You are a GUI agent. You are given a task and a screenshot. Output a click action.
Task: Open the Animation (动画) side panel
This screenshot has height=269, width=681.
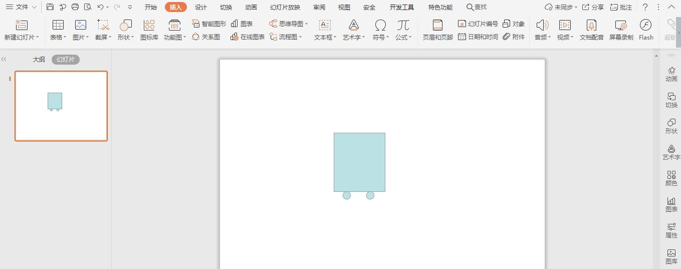[671, 74]
